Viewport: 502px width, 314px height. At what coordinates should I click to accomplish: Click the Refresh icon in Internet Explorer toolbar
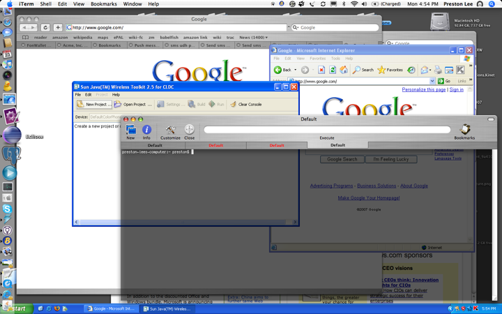pos(333,70)
